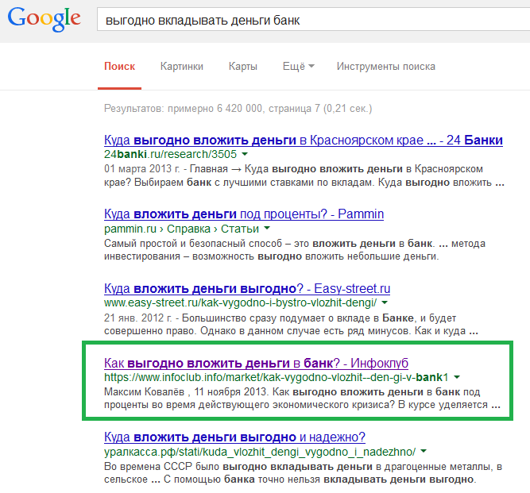Open the Pammin result link

point(244,214)
